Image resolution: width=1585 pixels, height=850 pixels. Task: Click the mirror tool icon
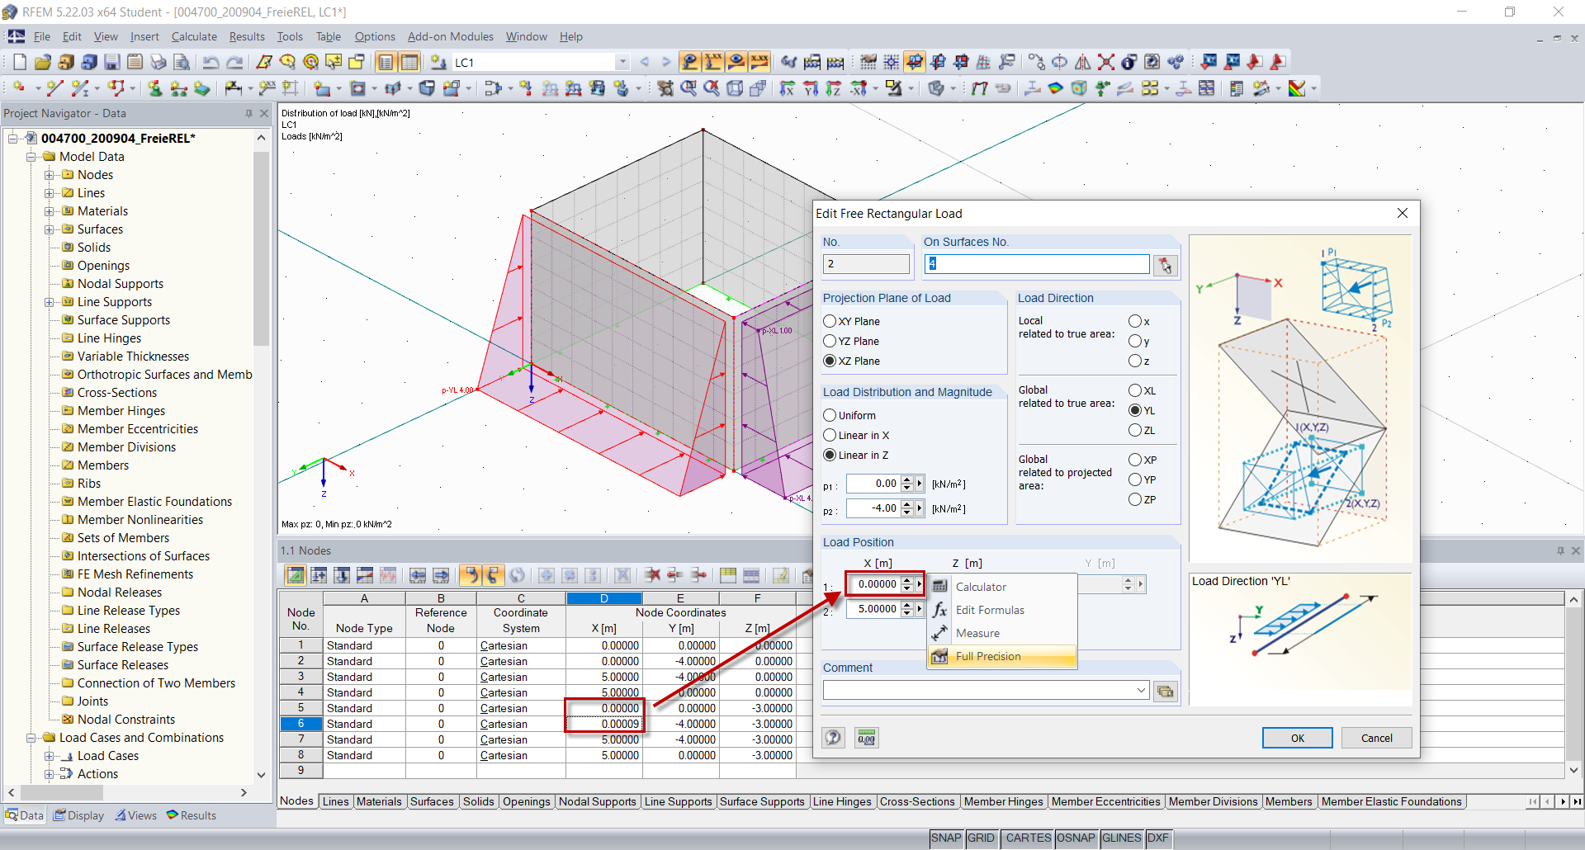pos(1083,62)
